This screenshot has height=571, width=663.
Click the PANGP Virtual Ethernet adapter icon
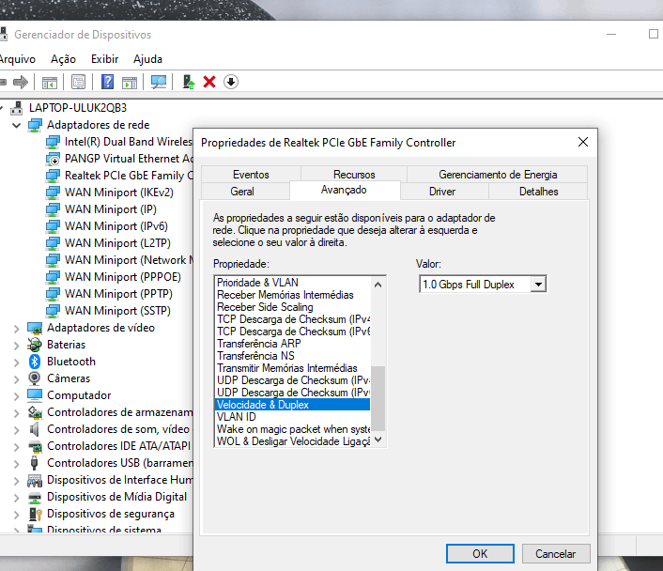click(x=53, y=159)
